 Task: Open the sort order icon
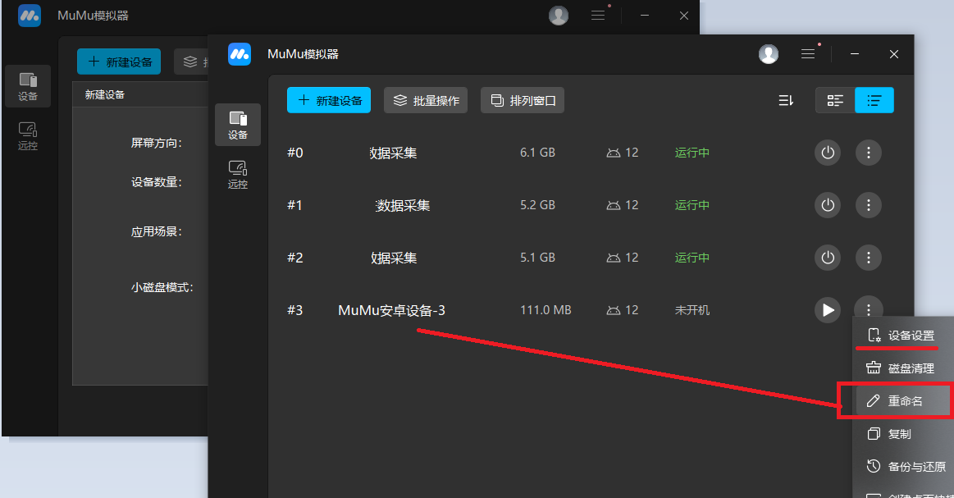coord(786,100)
